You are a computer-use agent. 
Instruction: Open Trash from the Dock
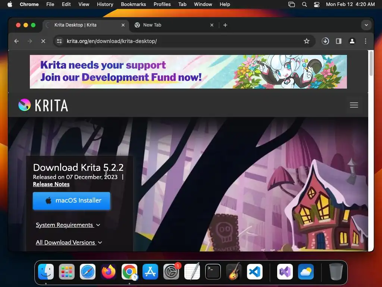point(336,272)
